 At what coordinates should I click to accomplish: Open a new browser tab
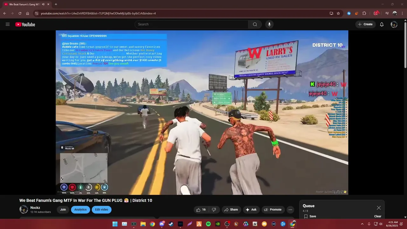click(56, 4)
